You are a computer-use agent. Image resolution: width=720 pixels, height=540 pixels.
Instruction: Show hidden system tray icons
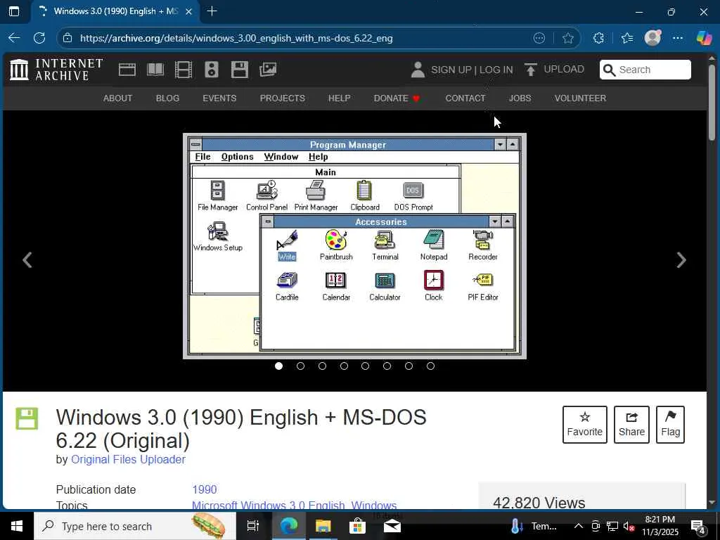(579, 526)
